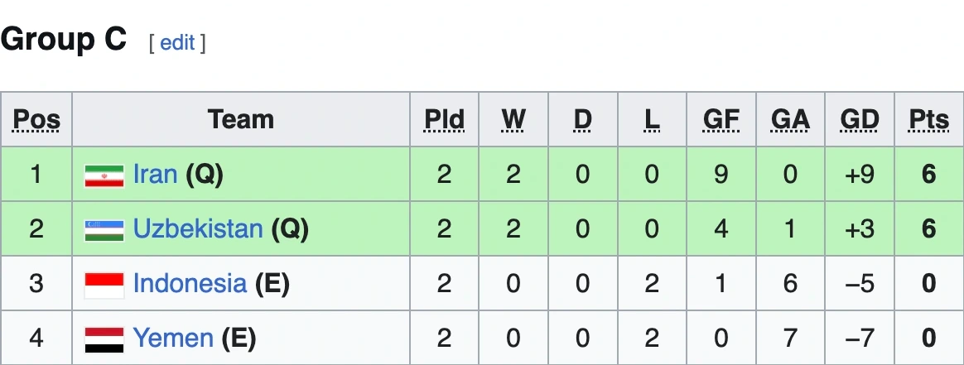Open the Yemen team link
This screenshot has height=365, width=964.
coord(173,338)
